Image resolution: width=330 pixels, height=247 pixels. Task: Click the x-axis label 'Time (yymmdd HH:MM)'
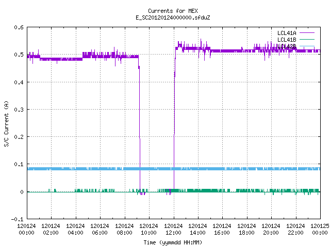pyautogui.click(x=173, y=242)
